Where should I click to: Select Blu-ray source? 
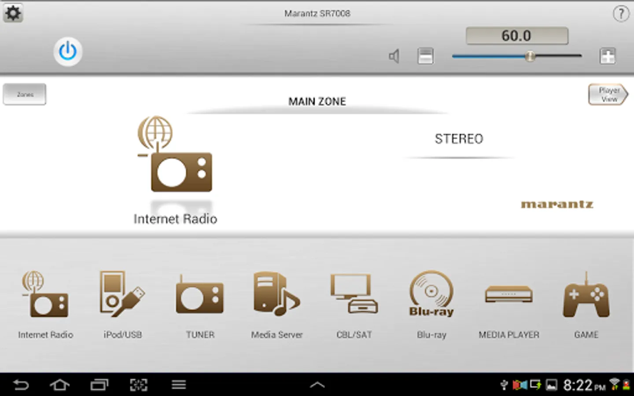(431, 305)
